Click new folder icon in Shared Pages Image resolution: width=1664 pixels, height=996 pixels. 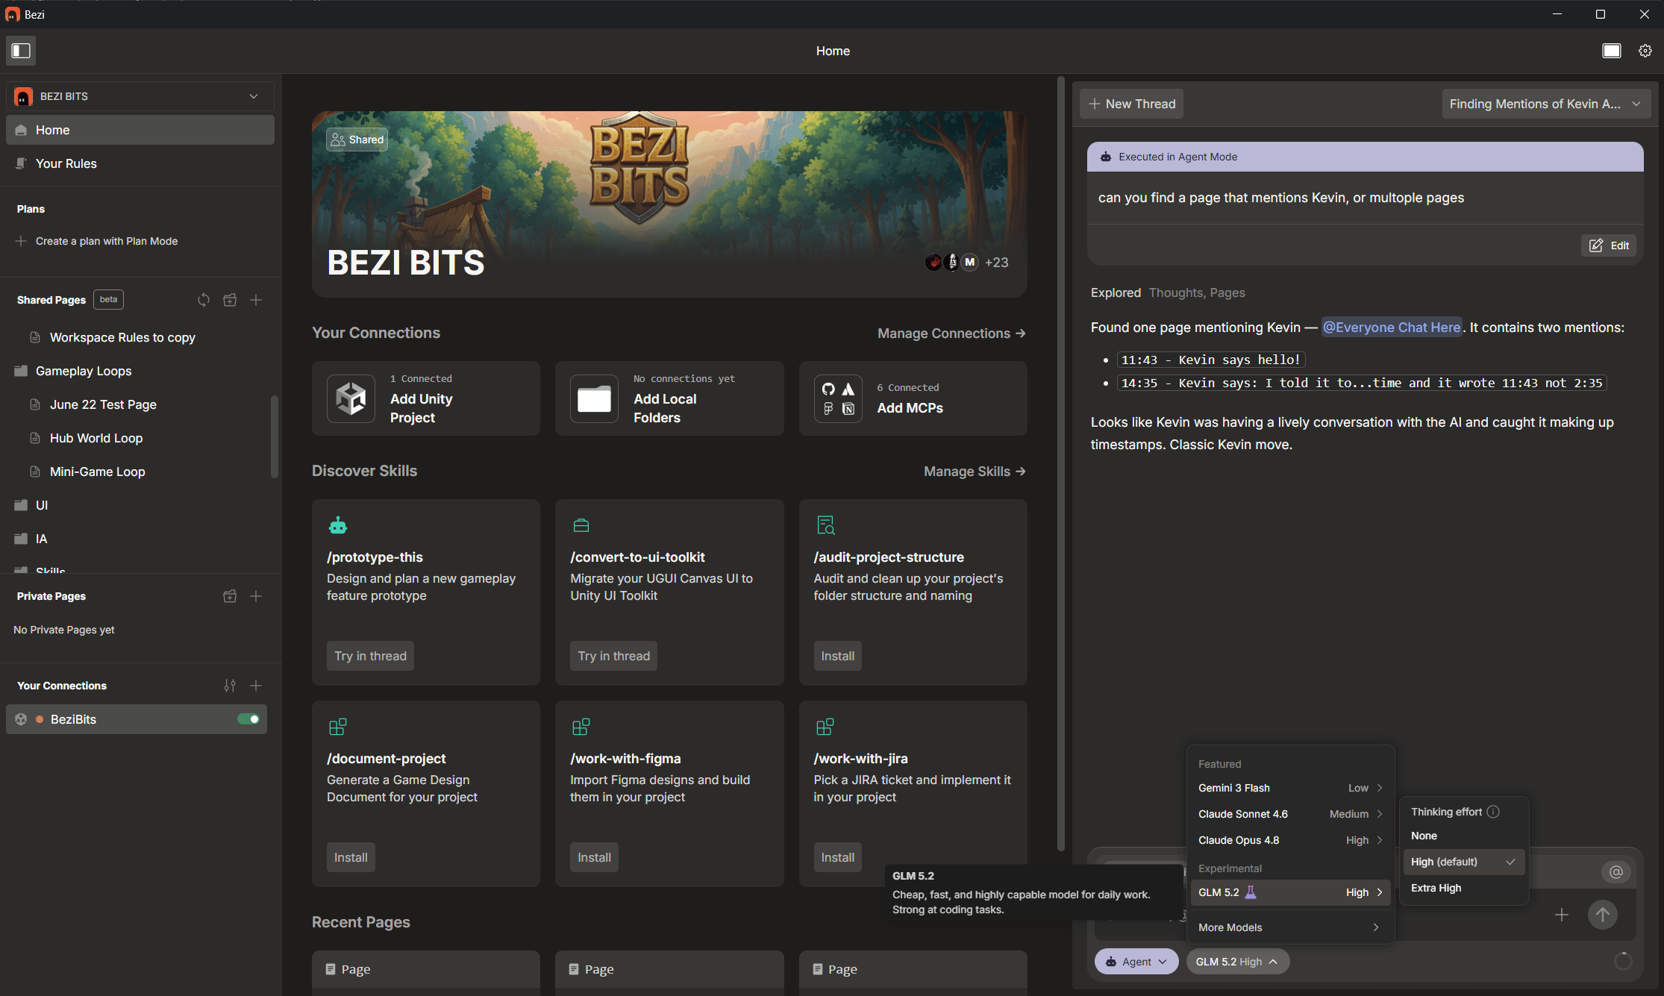tap(230, 300)
